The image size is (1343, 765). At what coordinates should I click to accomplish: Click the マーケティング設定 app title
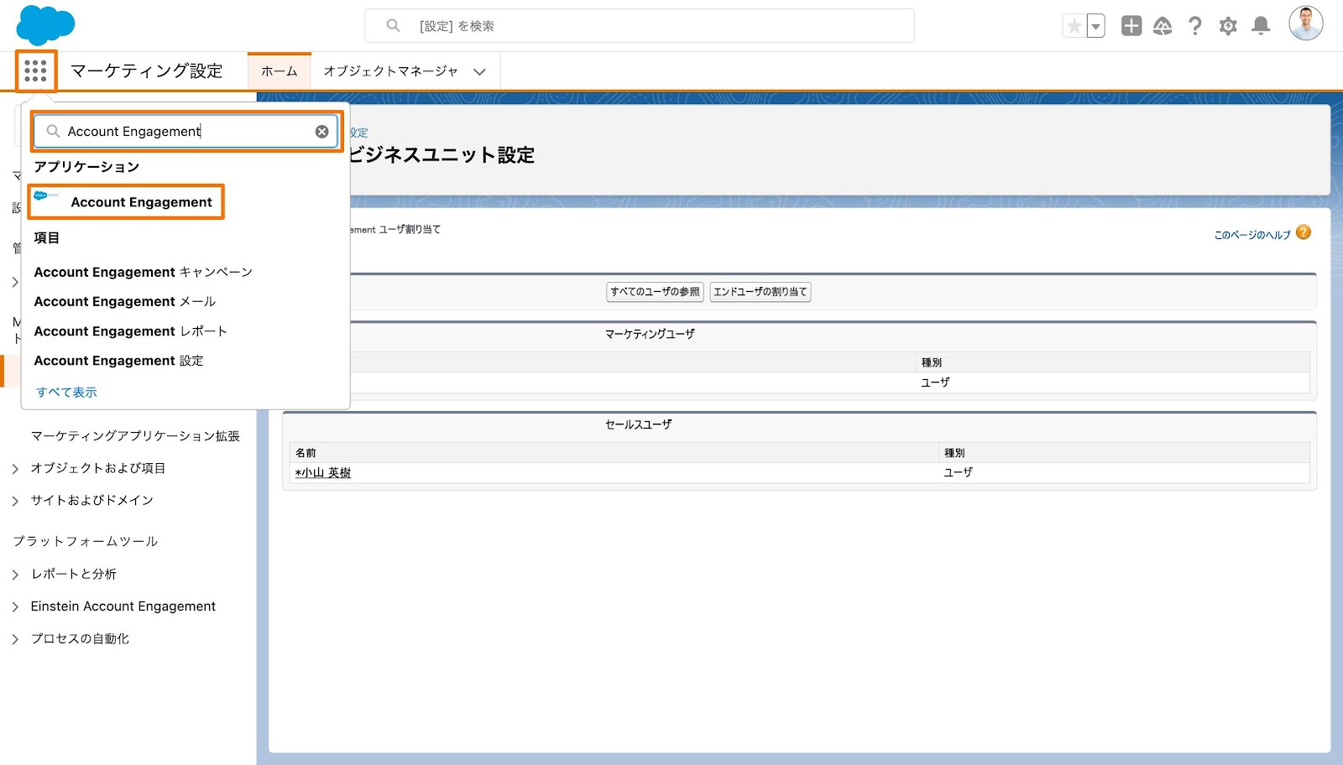pos(147,71)
